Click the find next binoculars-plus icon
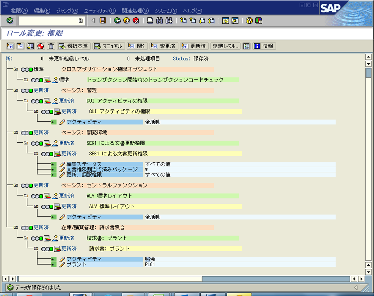Image resolution: width=374 pixels, height=296 pixels. click(x=168, y=21)
